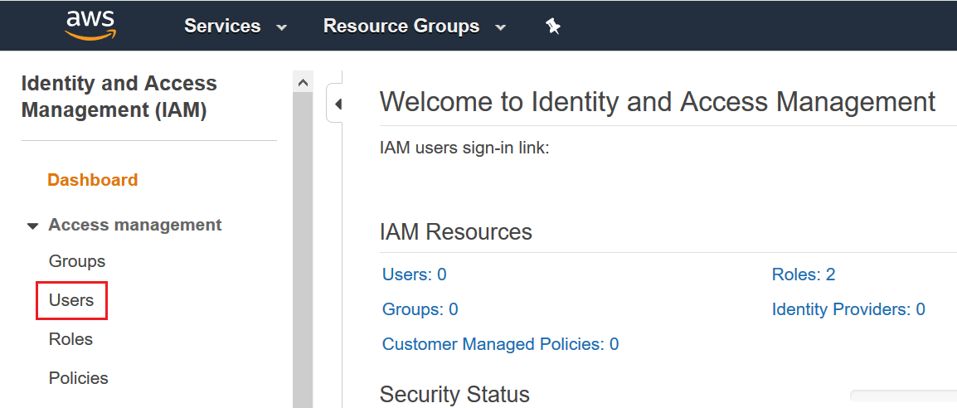957x408 pixels.
Task: Click the Services chevron arrow
Action: [282, 27]
